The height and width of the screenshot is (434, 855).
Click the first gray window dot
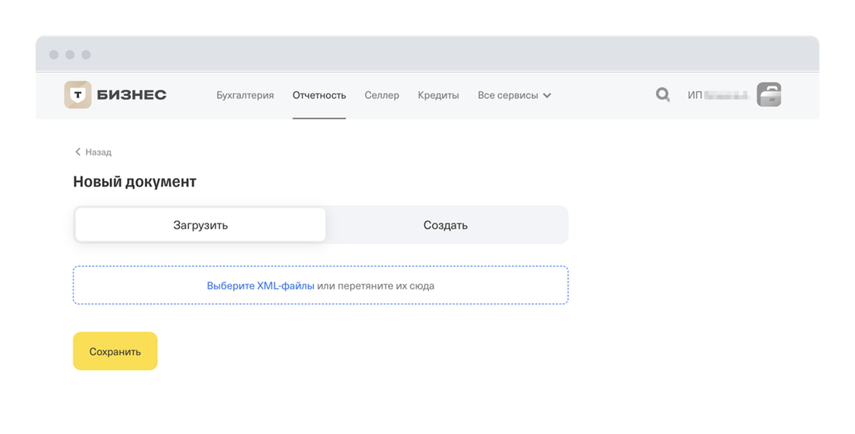[53, 55]
